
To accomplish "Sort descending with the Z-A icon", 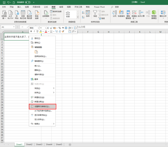I will coord(83,17).
